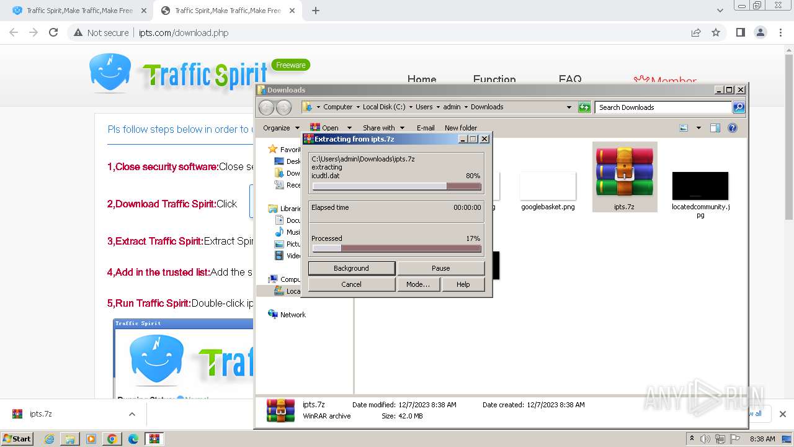Screen dimensions: 794x447
Task: Create a New folder
Action: point(461,128)
